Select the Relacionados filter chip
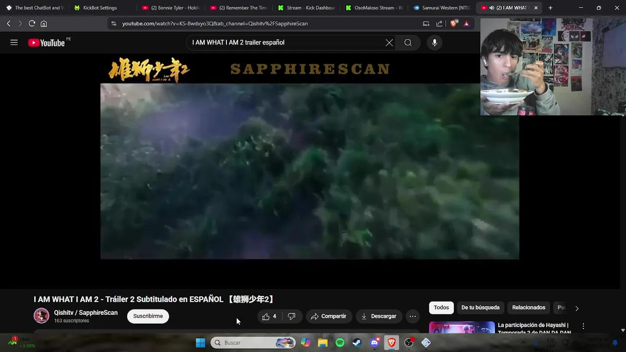This screenshot has width=626, height=352. pos(529,308)
